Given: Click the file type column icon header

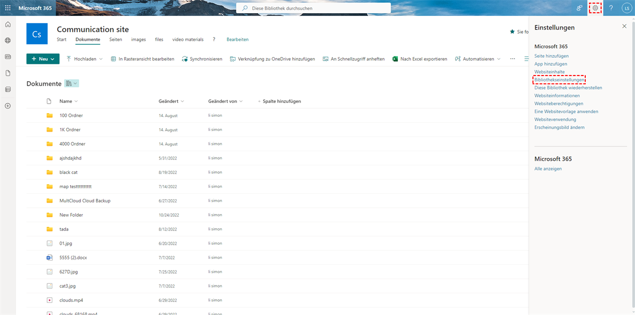Looking at the screenshot, I should pos(49,101).
